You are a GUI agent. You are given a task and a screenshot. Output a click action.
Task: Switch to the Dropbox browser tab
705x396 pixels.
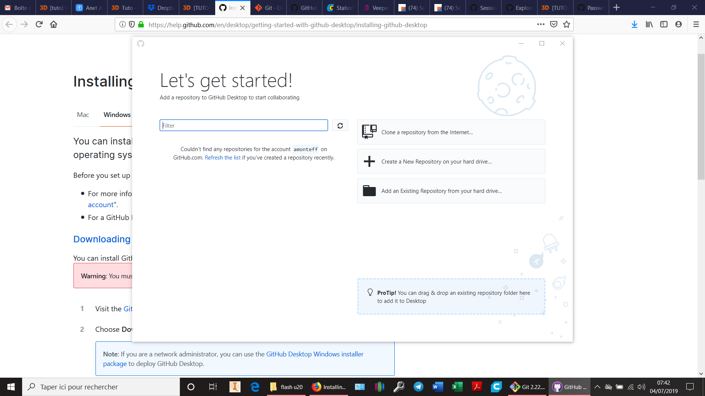[x=161, y=8]
